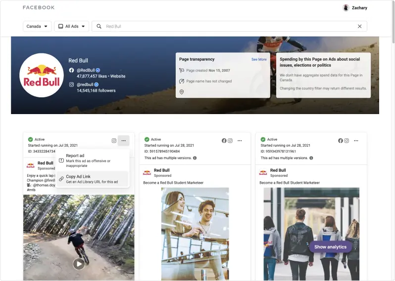Click the info icon beside multiple versions in third ad
Viewport: 395px width, 281px height.
pyautogui.click(x=311, y=158)
